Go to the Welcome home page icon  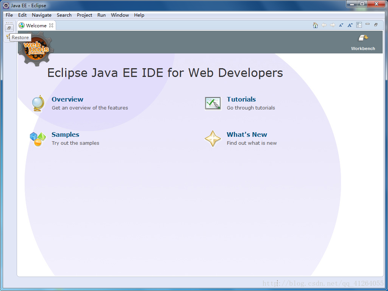pos(315,25)
